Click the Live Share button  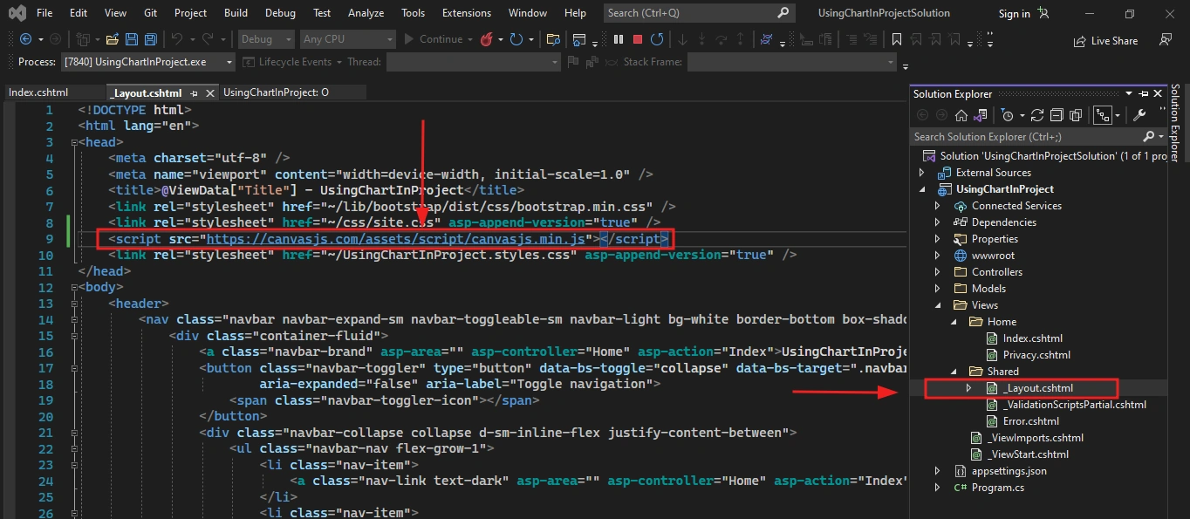(1105, 40)
